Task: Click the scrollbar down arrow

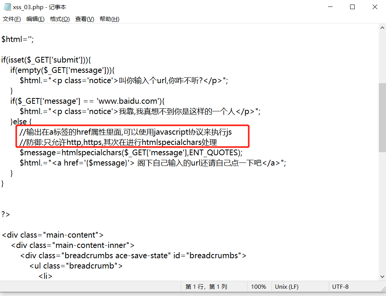Action: [382, 277]
